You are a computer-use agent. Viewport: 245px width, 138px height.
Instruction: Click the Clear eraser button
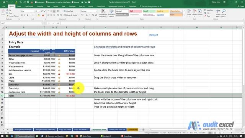(208, 16)
